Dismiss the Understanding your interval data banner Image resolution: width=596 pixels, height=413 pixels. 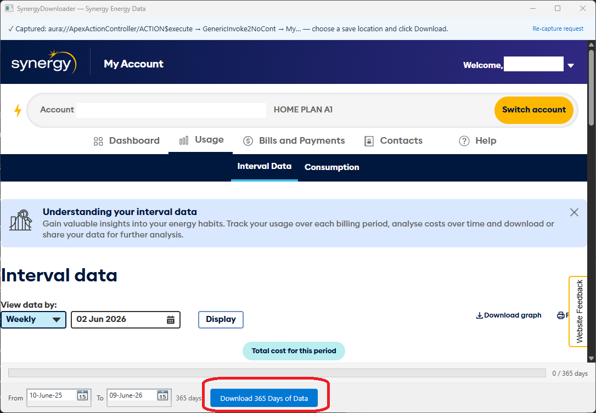(x=574, y=212)
